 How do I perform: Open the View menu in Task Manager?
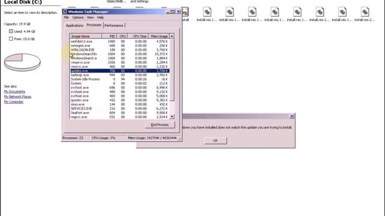coord(90,17)
